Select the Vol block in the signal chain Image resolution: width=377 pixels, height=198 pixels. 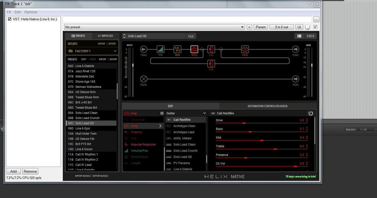point(161,49)
